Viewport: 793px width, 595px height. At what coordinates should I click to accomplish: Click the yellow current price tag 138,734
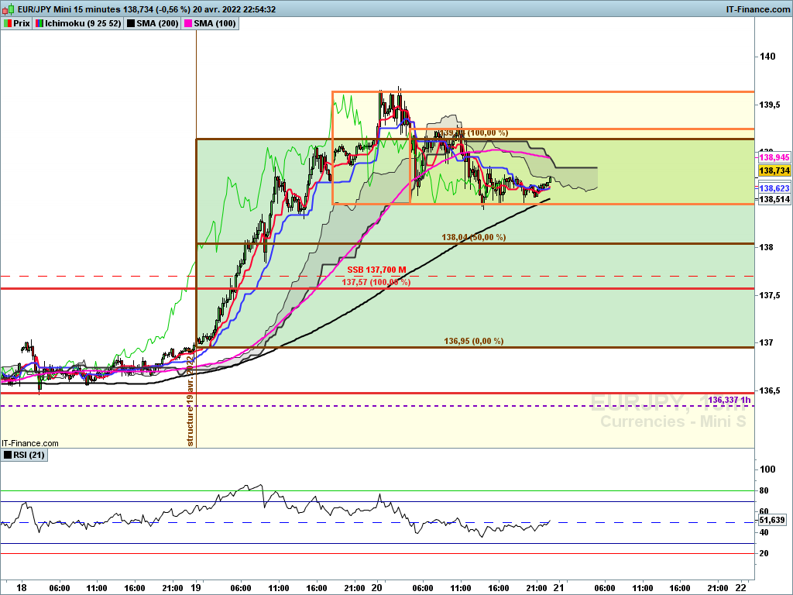click(x=774, y=170)
